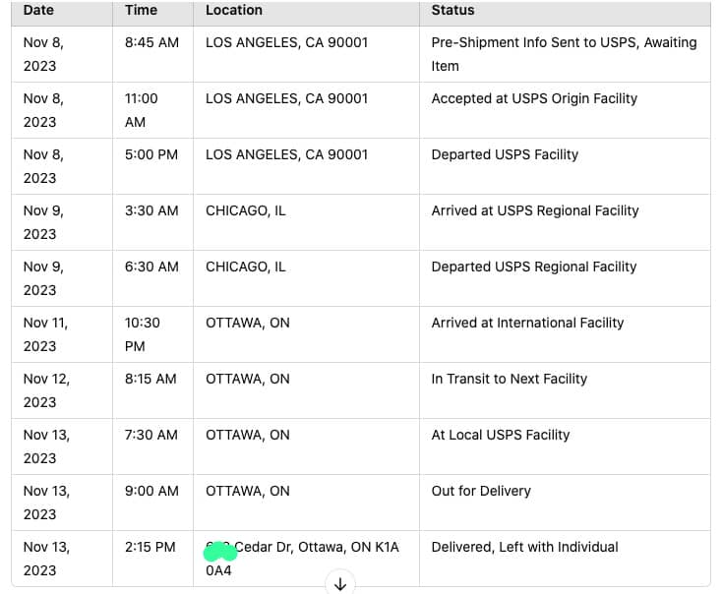Select 'Departed USPS Regional Facility' status
Image resolution: width=723 pixels, height=594 pixels.
tap(534, 267)
